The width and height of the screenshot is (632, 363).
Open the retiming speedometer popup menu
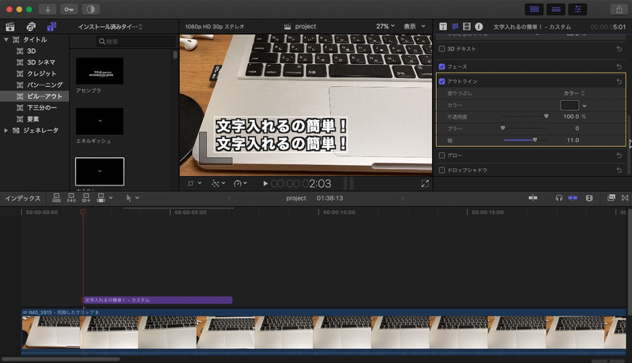point(240,184)
